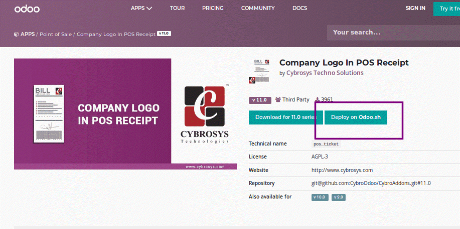Open the Company Logo in POS Receipt banner image
The image size is (460, 229).
point(125,114)
